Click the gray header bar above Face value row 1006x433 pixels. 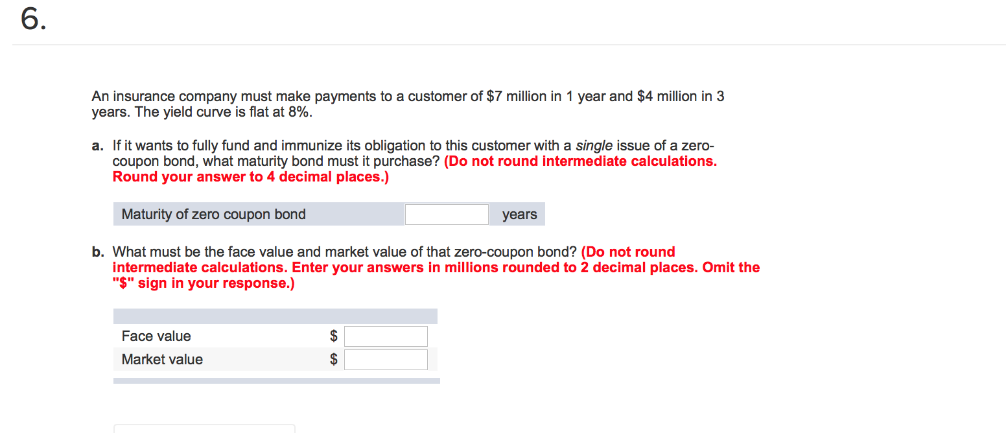[275, 316]
